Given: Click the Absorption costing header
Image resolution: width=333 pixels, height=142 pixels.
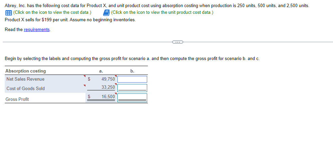Looking at the screenshot, I should point(25,71).
